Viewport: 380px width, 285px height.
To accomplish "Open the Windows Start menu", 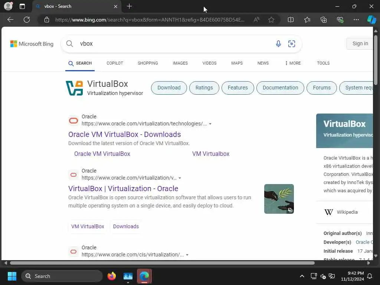I will click(12, 276).
